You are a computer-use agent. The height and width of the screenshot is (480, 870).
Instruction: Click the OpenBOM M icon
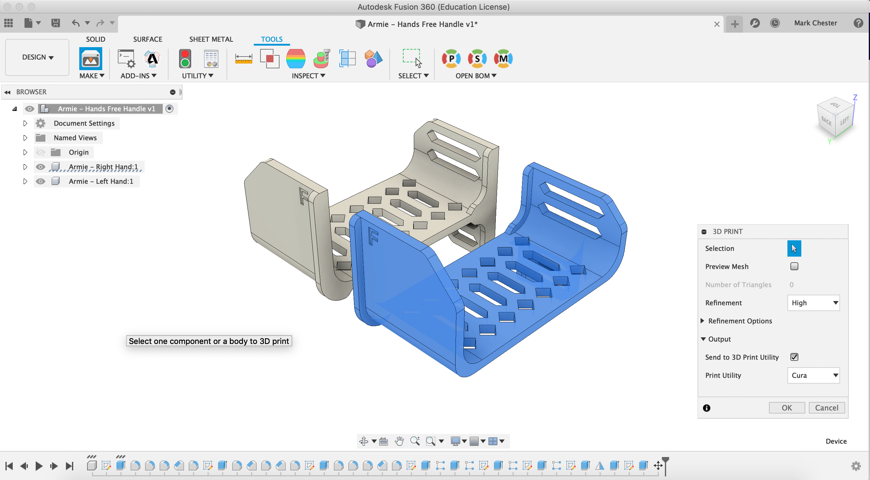tap(503, 59)
